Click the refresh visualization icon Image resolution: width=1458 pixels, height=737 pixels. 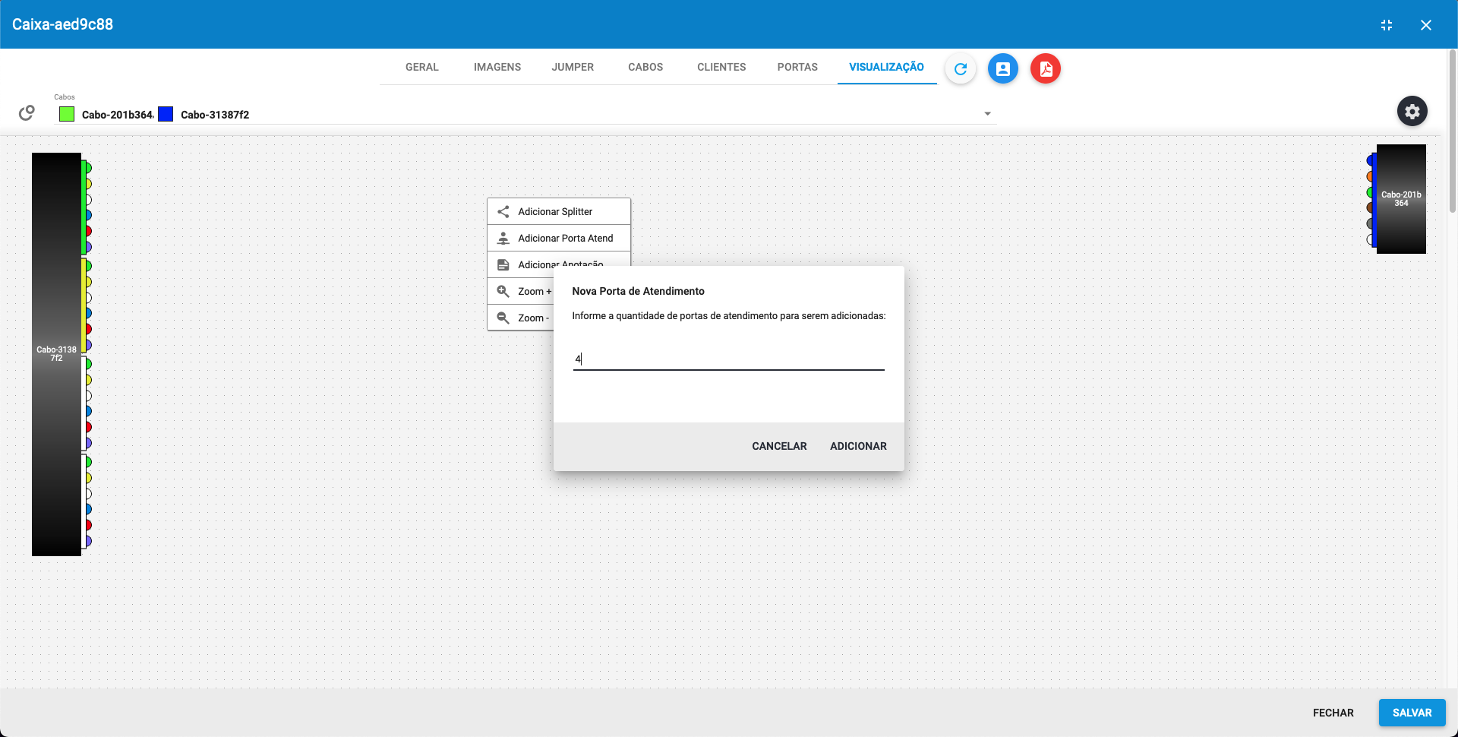(x=961, y=69)
